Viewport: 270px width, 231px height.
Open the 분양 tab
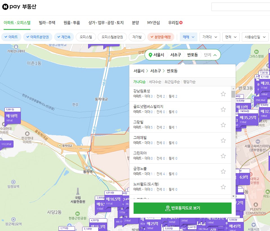(x=135, y=23)
